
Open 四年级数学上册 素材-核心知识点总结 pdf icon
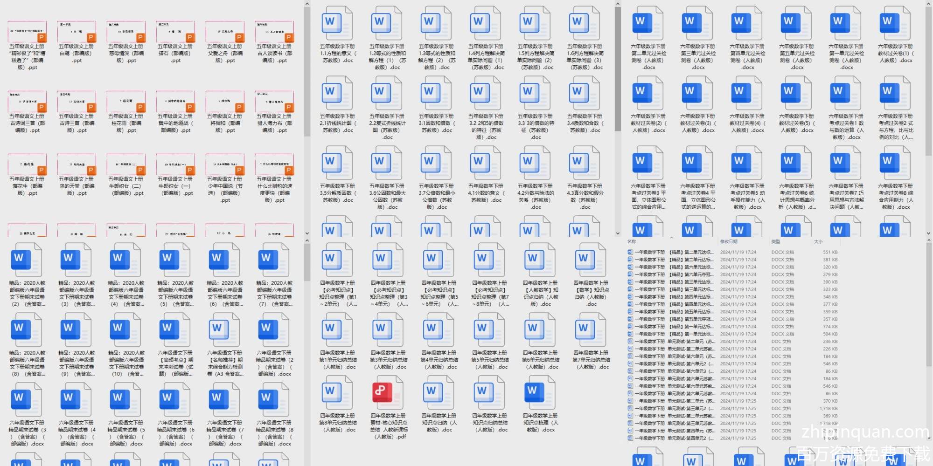388,393
